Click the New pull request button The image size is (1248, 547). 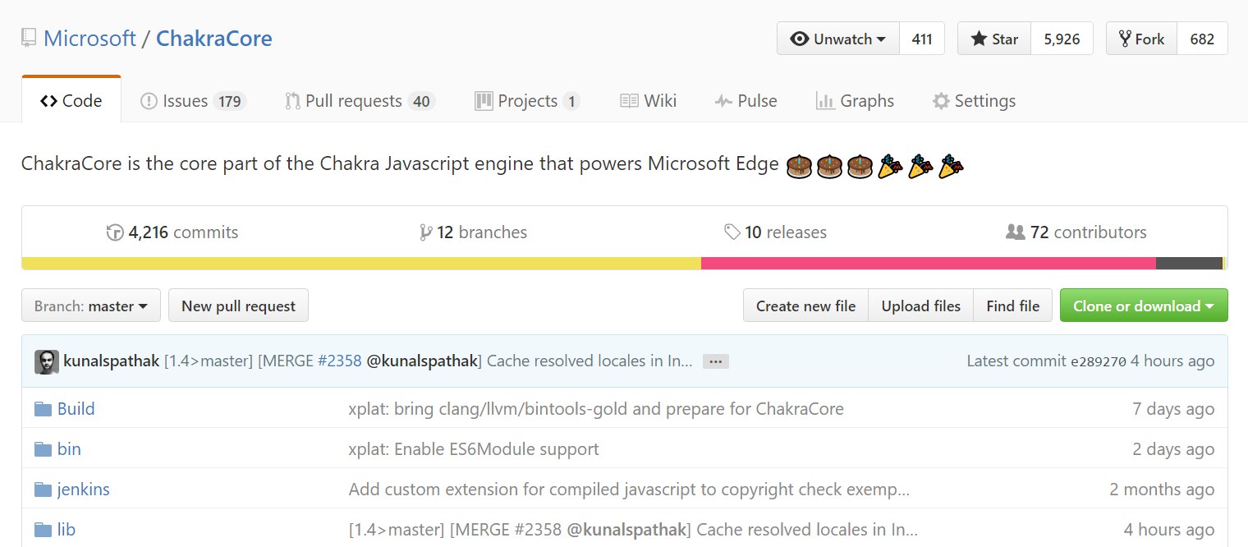[x=238, y=306]
